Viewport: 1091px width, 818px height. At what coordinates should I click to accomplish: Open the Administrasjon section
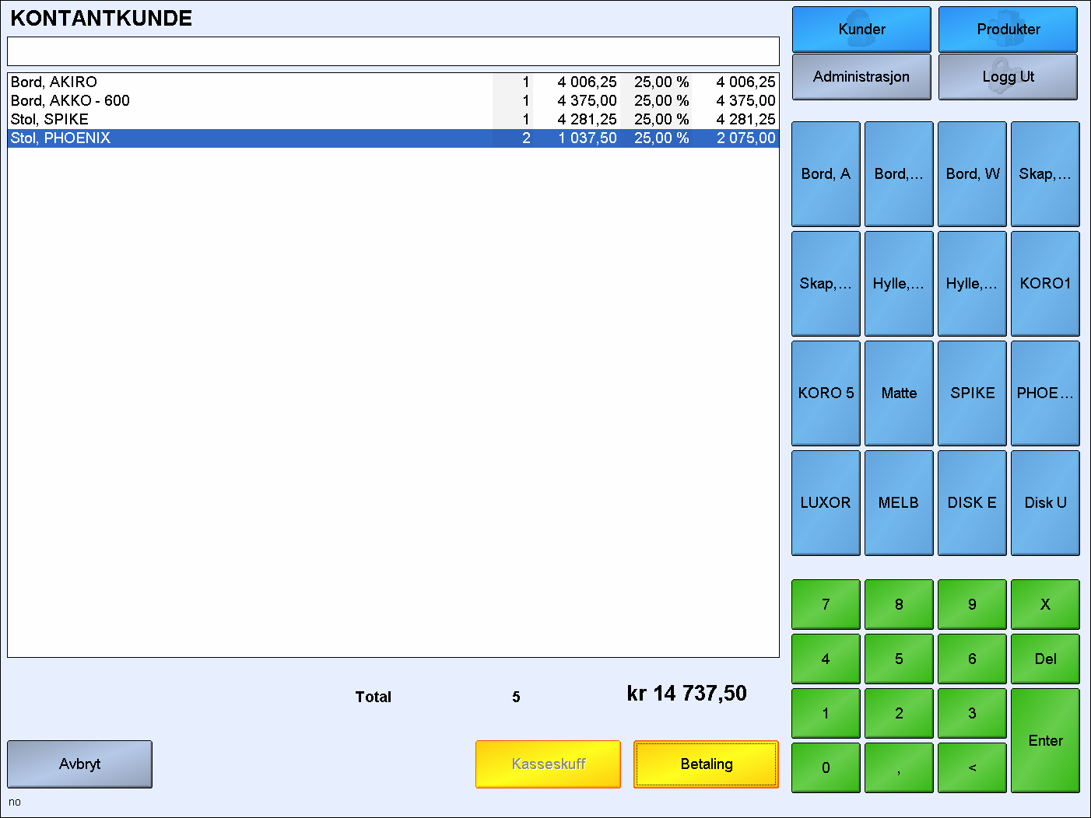[x=861, y=77]
